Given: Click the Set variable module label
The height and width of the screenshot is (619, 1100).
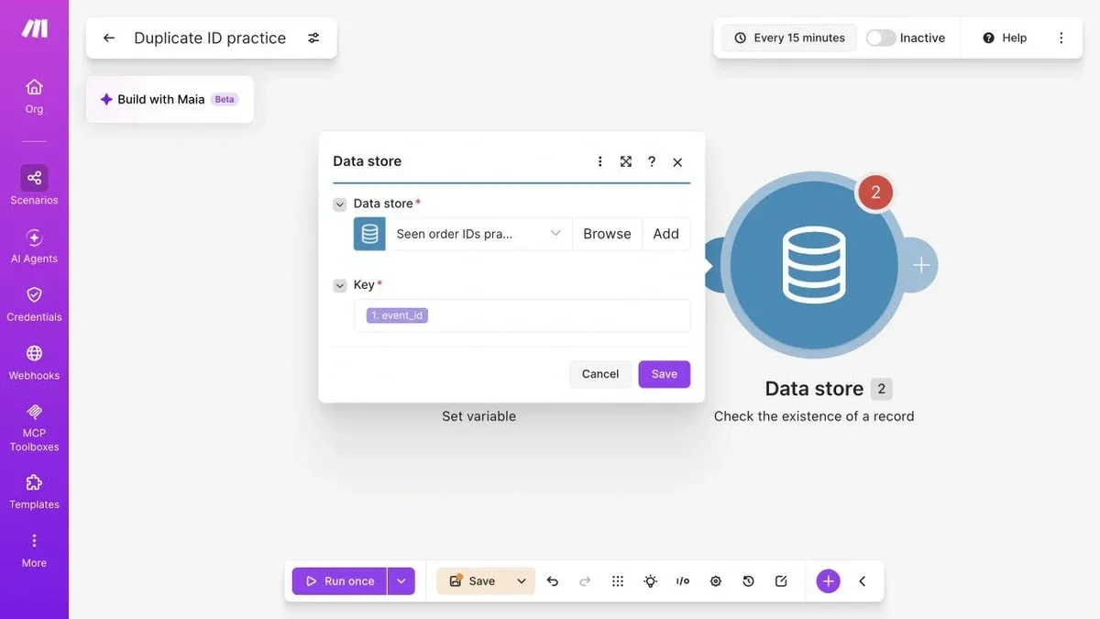Looking at the screenshot, I should (478, 416).
